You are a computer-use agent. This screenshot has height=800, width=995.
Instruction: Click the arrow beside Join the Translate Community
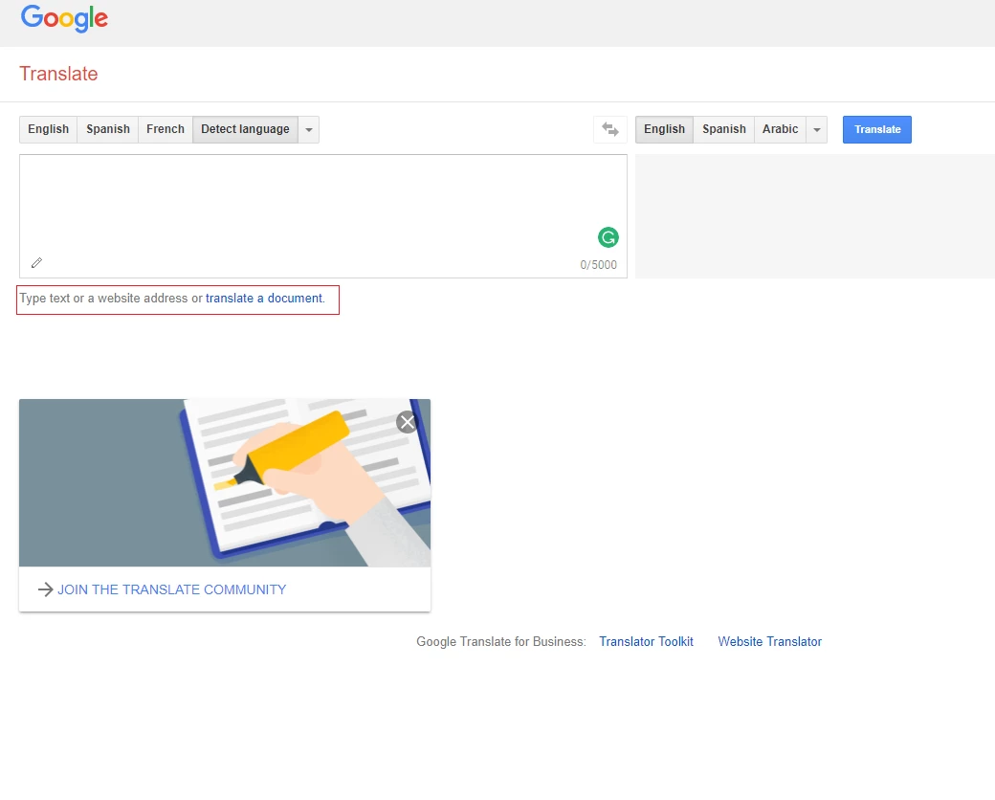45,589
